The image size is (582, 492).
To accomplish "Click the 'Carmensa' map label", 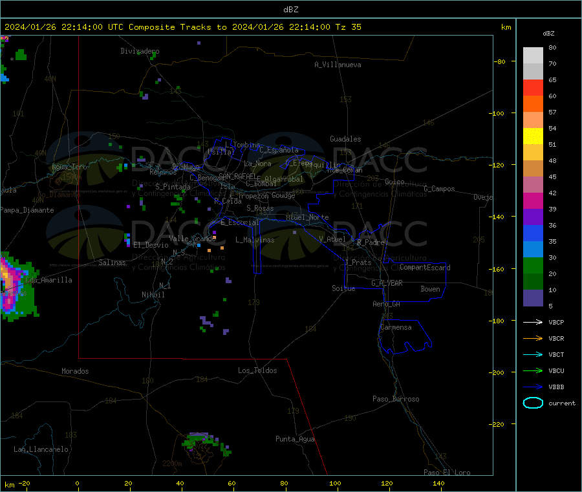I will [x=396, y=327].
